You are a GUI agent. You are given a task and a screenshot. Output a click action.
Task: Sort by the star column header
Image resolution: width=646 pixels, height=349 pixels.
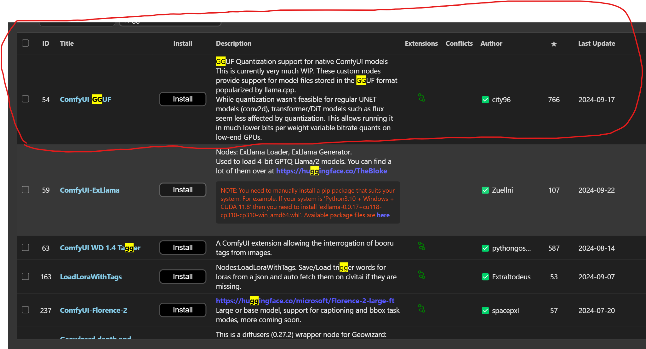click(554, 44)
